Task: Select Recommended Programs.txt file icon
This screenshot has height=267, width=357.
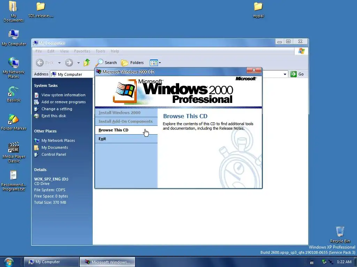Action: (x=14, y=181)
